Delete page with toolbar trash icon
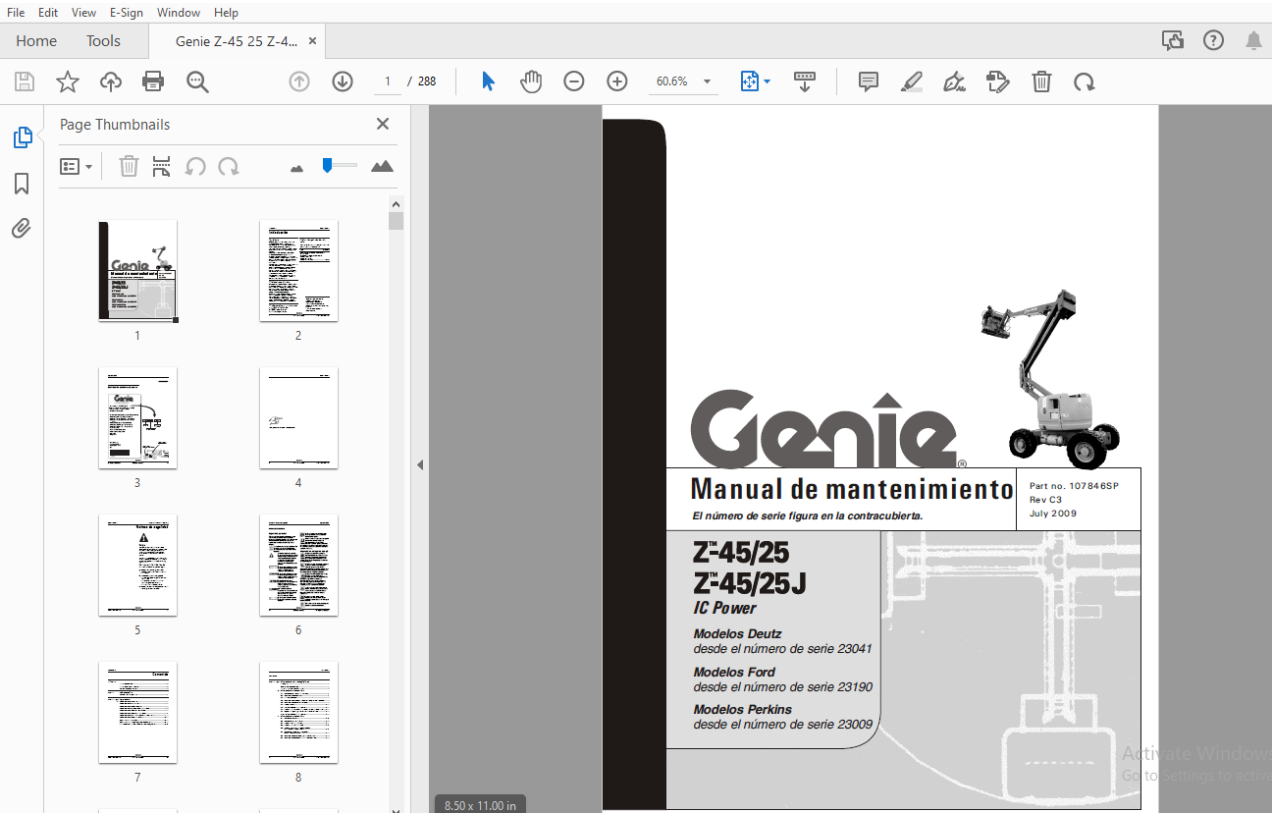Image resolution: width=1272 pixels, height=813 pixels. click(x=1041, y=81)
